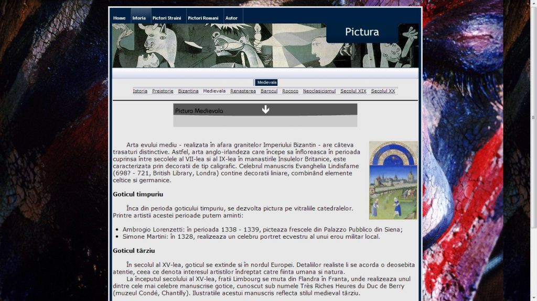
Task: Click the Istoria link in period submenu
Action: pos(140,91)
